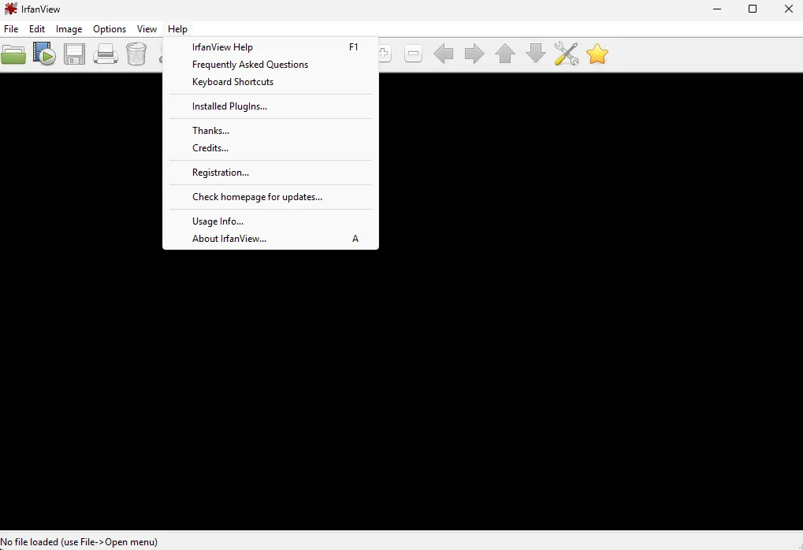Open the File menu
Viewport: 803px width, 550px height.
[11, 29]
